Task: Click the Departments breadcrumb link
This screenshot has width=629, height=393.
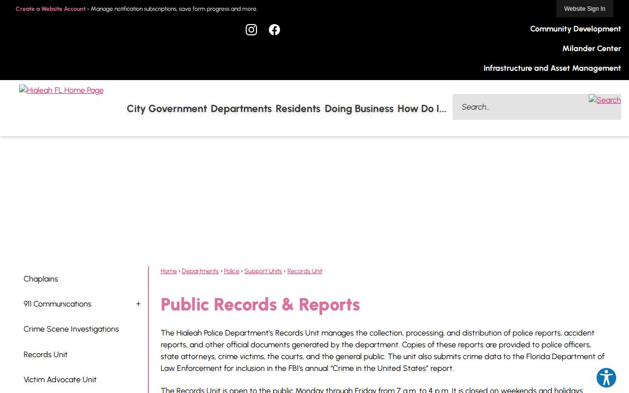Action: (x=200, y=271)
